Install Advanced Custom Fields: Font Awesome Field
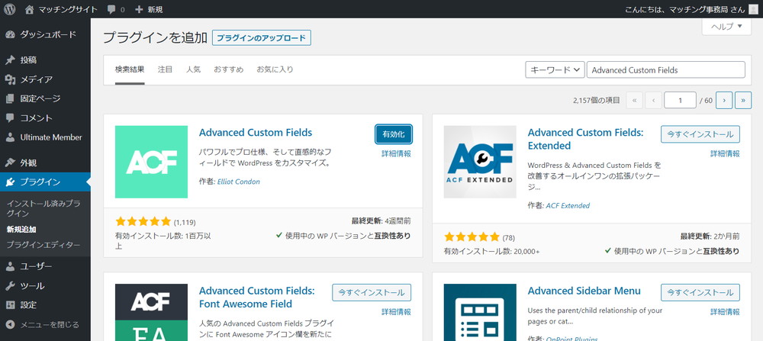 (x=372, y=293)
